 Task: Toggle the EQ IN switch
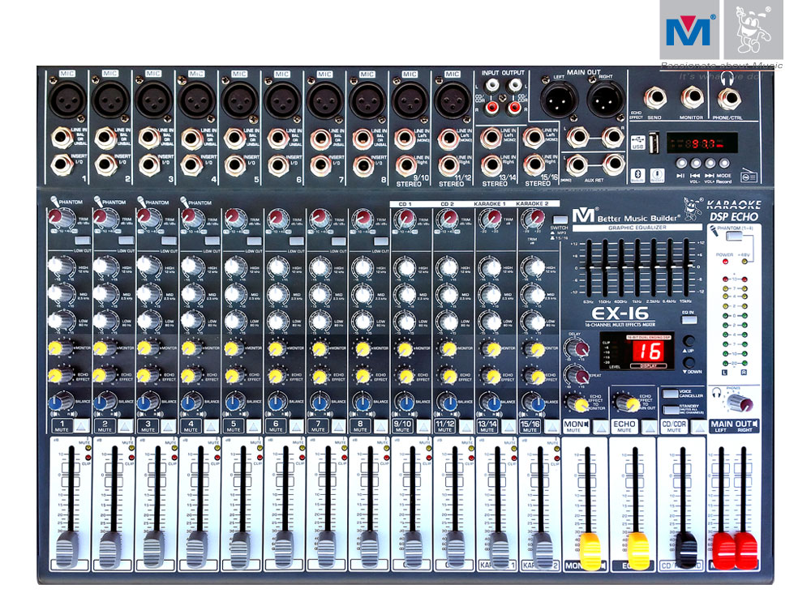point(689,320)
